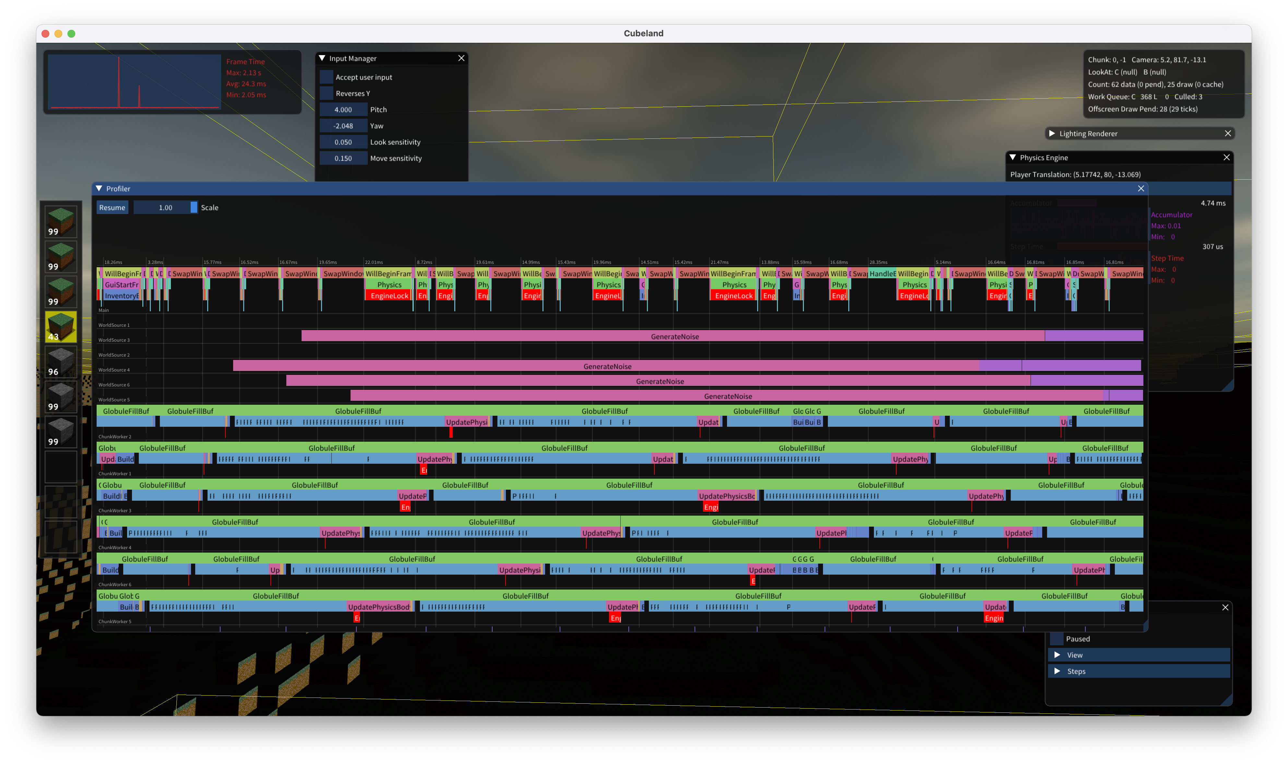Click the last stone block inventory slot
1288x764 pixels.
click(61, 431)
